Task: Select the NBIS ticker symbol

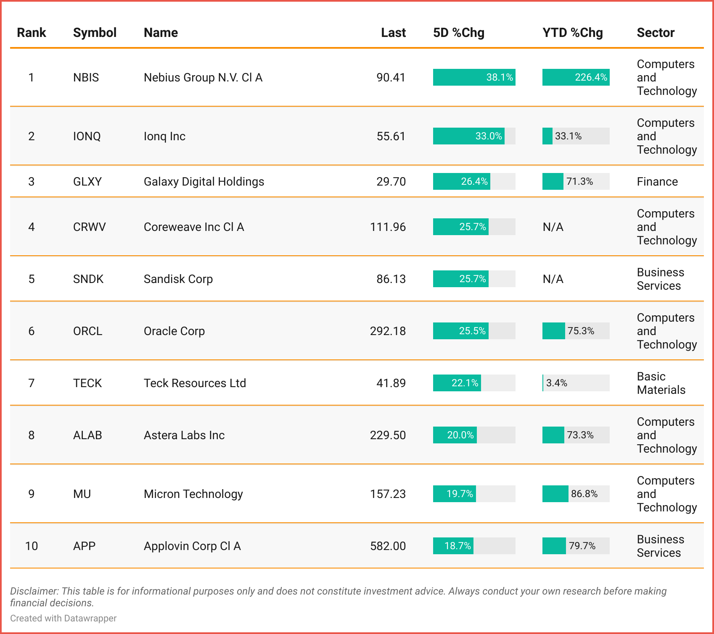Action: tap(86, 78)
